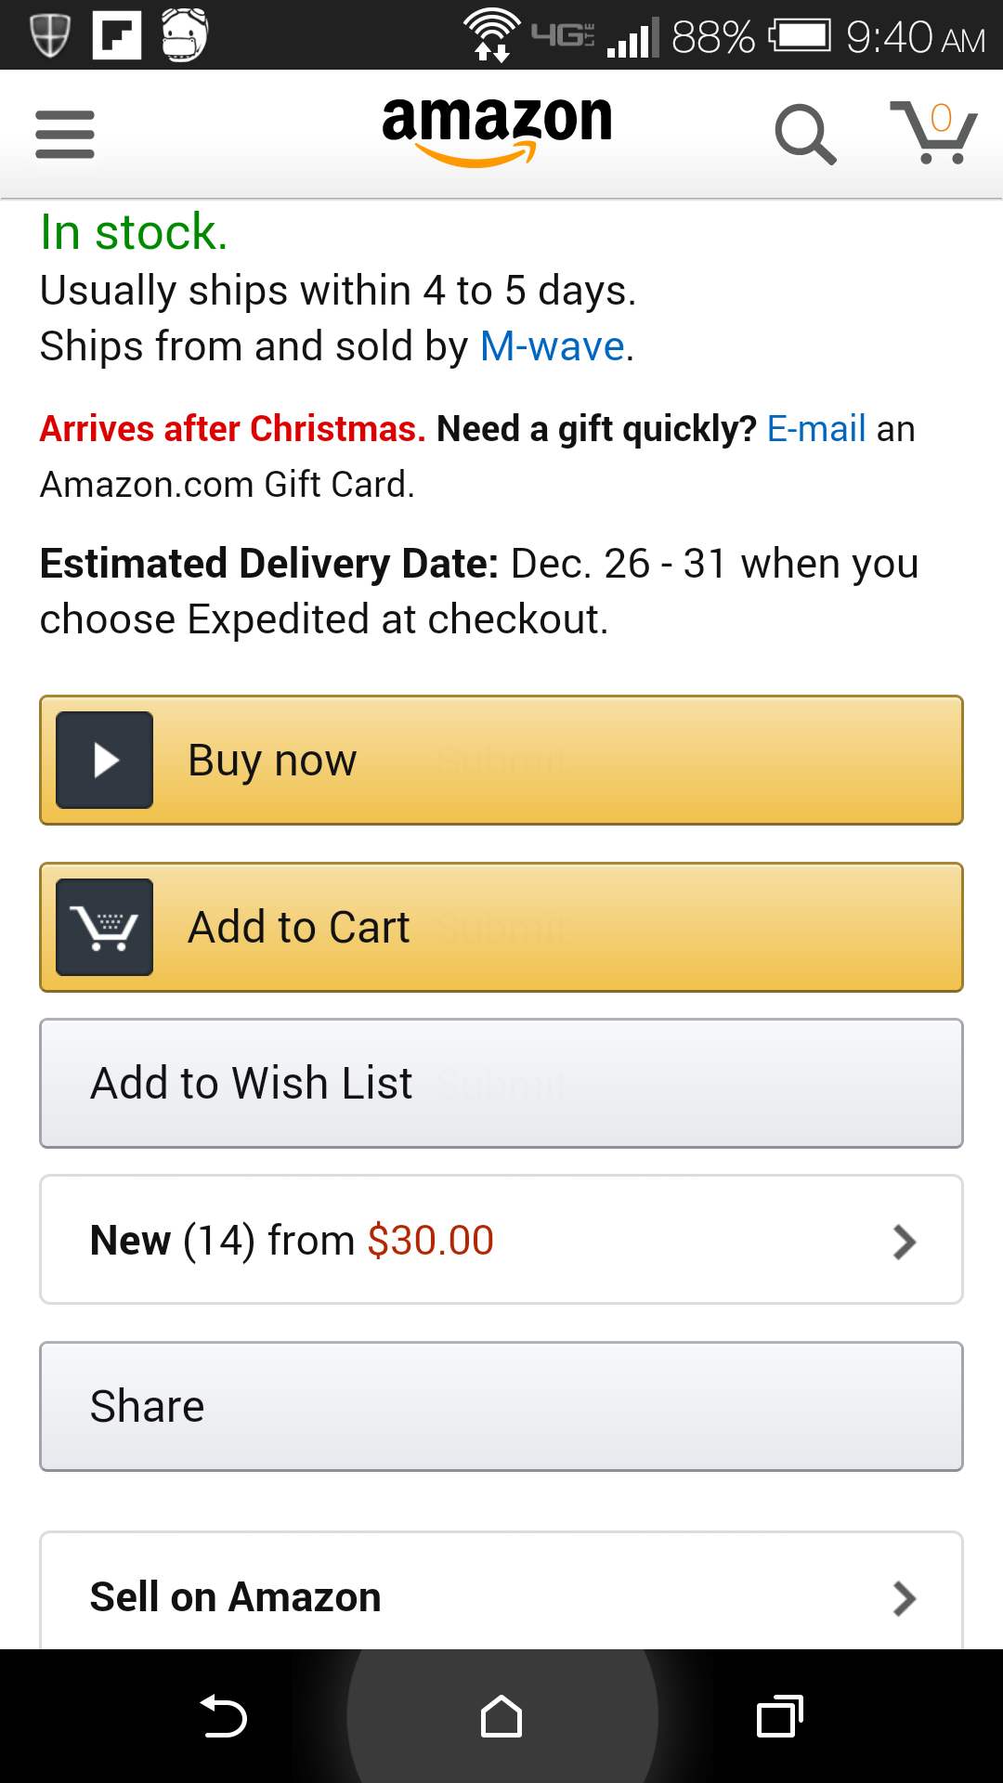The width and height of the screenshot is (1003, 1783).
Task: Follow the E-mail gift card link
Action: (x=816, y=429)
